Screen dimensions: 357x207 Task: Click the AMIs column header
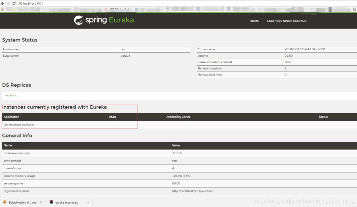coord(112,117)
